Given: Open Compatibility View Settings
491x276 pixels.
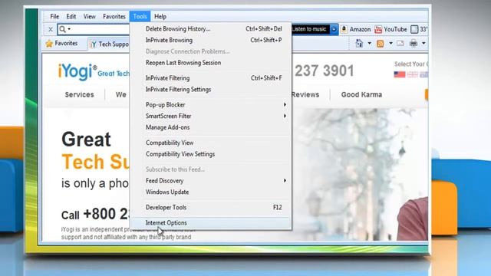Looking at the screenshot, I should [x=210, y=154].
